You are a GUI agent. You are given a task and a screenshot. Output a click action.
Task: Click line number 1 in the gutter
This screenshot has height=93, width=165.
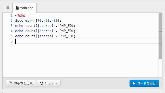click(12, 16)
